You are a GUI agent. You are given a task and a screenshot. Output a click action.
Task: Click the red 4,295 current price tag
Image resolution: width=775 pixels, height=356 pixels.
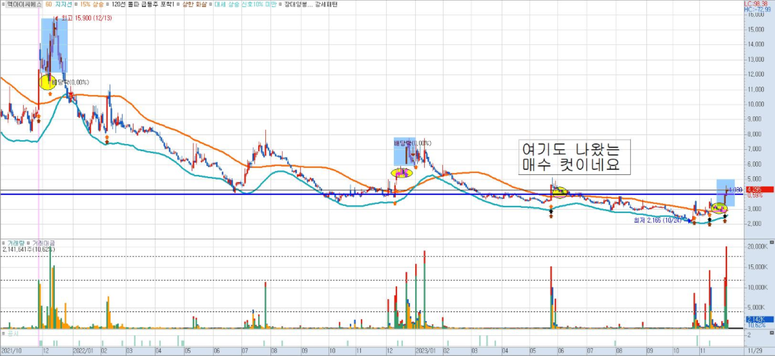[x=759, y=189]
